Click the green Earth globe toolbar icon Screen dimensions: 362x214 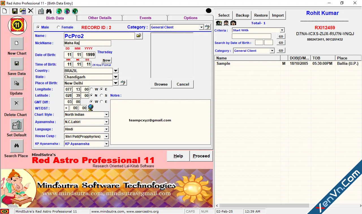59,11
